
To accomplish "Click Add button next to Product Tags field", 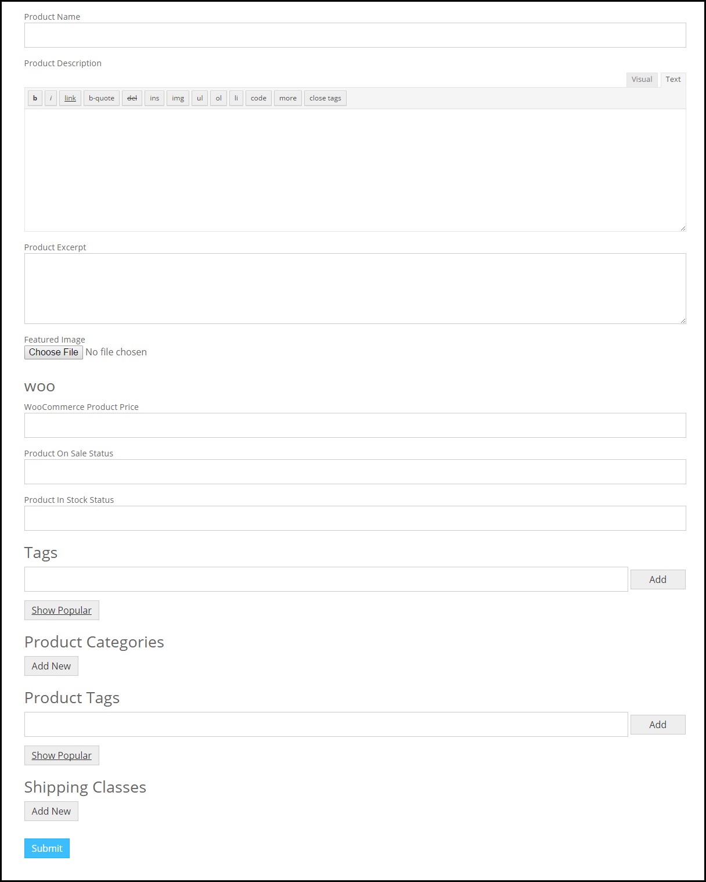I will pyautogui.click(x=657, y=725).
